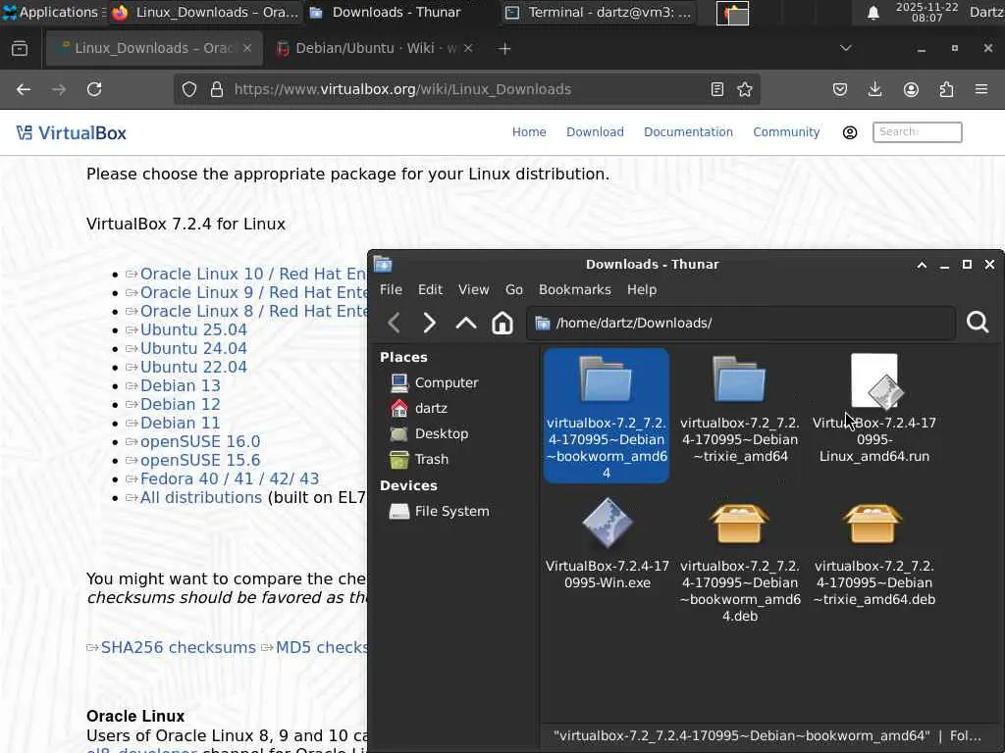Open Firefox account icon
The width and height of the screenshot is (1005, 753).
point(911,89)
